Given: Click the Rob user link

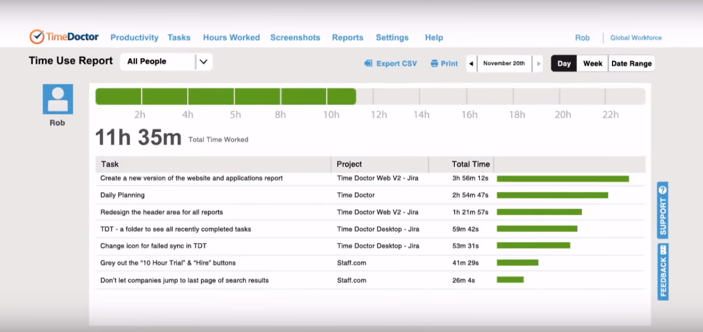Looking at the screenshot, I should tap(582, 38).
